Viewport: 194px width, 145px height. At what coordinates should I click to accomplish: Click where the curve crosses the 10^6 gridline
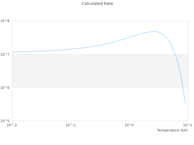[x=182, y=88]
